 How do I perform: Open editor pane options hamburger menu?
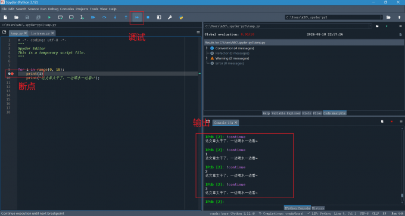(198, 32)
